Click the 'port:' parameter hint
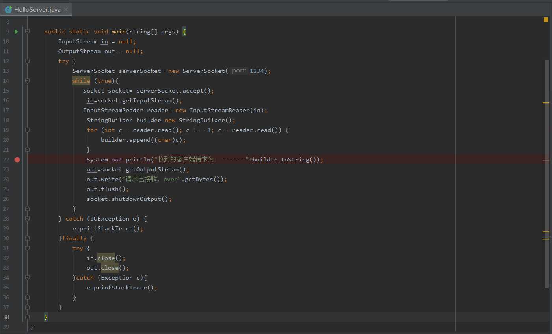 pos(239,71)
